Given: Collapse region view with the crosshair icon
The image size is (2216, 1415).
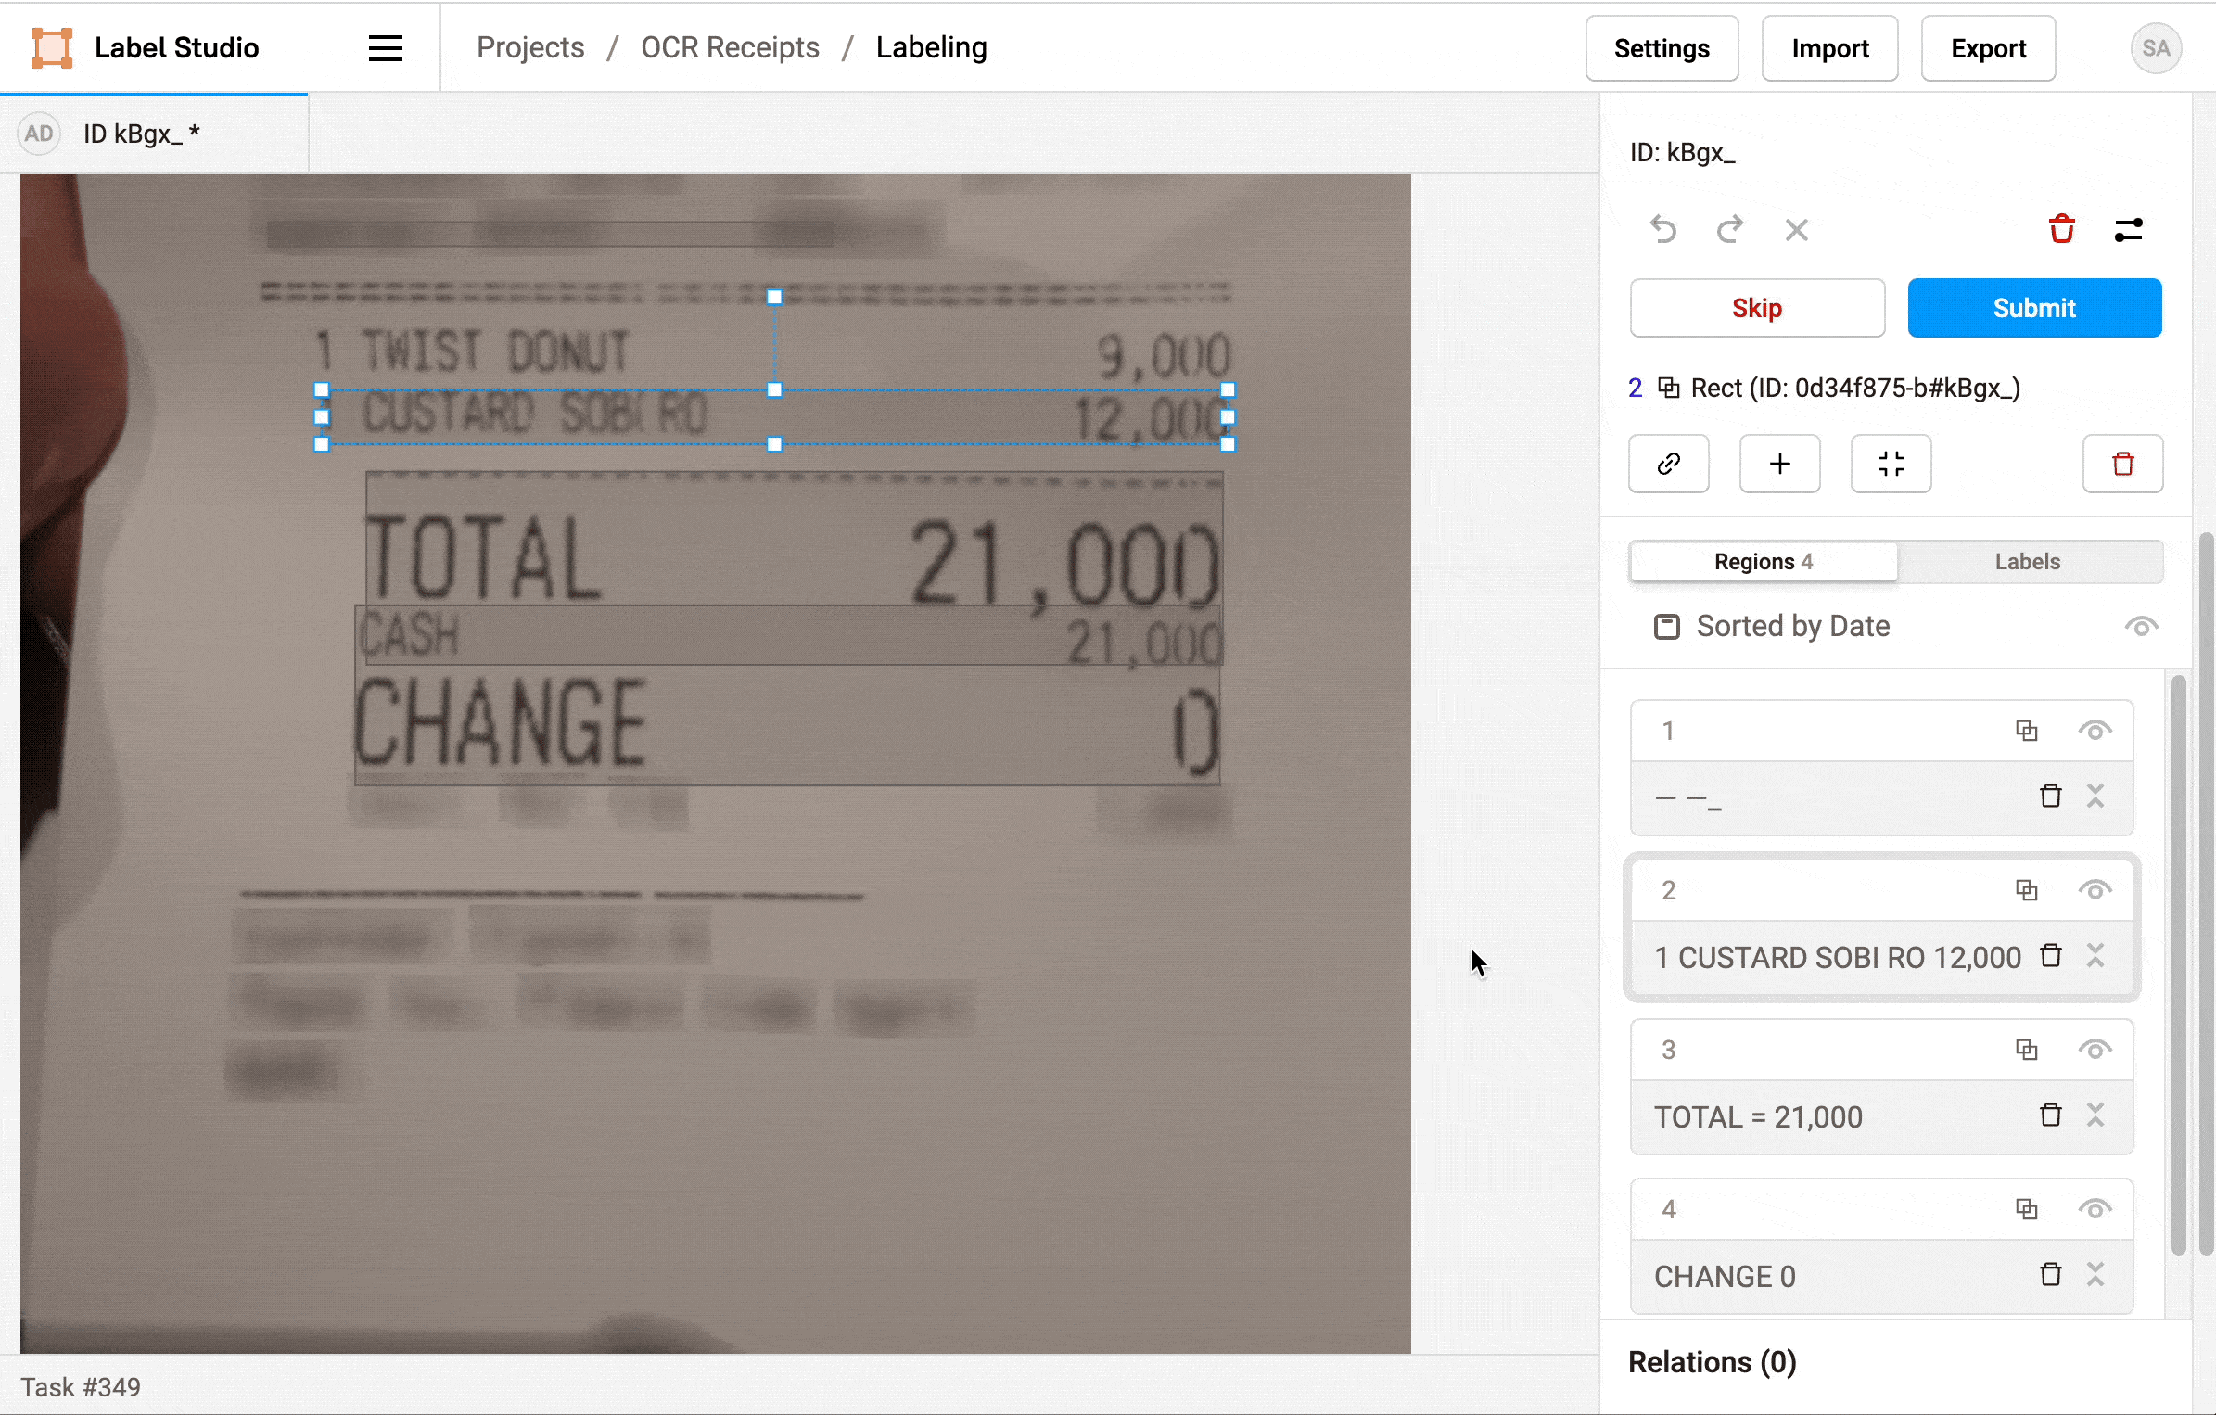Looking at the screenshot, I should tap(1891, 464).
